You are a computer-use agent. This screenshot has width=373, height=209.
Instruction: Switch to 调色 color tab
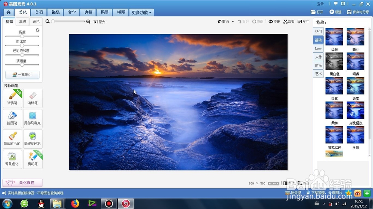click(36, 22)
